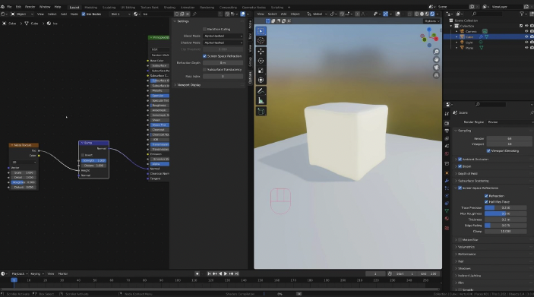The width and height of the screenshot is (534, 297).
Task: Jump to the last frame in the timeline
Action: [237, 273]
